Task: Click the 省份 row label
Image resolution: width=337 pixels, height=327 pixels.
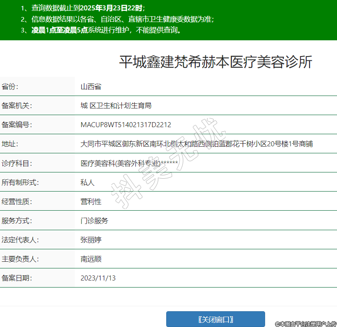Action: tap(10, 86)
